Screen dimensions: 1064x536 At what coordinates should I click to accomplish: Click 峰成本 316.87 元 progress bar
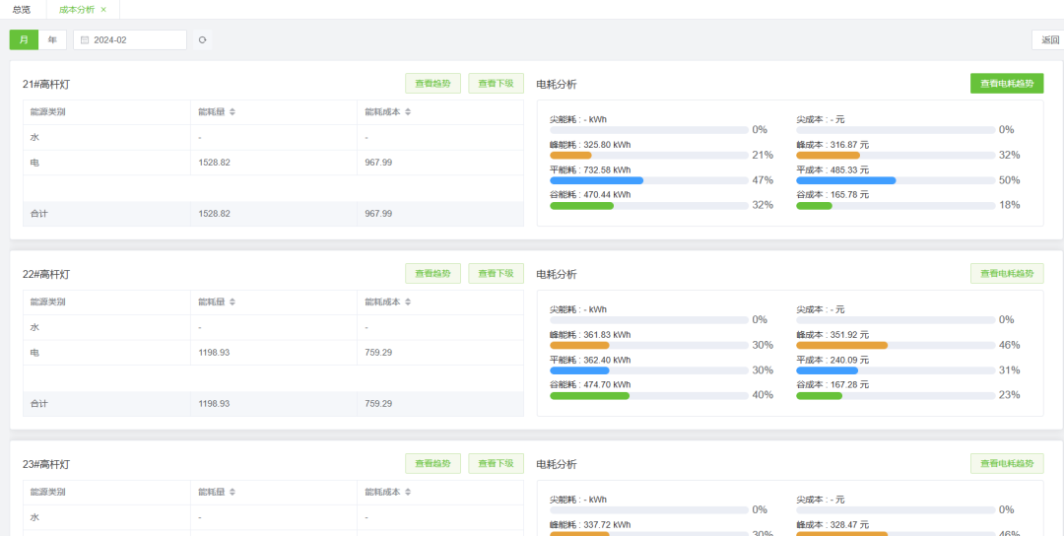tap(896, 156)
